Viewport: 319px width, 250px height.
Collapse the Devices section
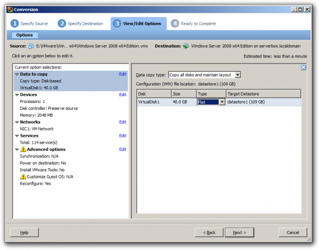[17, 95]
